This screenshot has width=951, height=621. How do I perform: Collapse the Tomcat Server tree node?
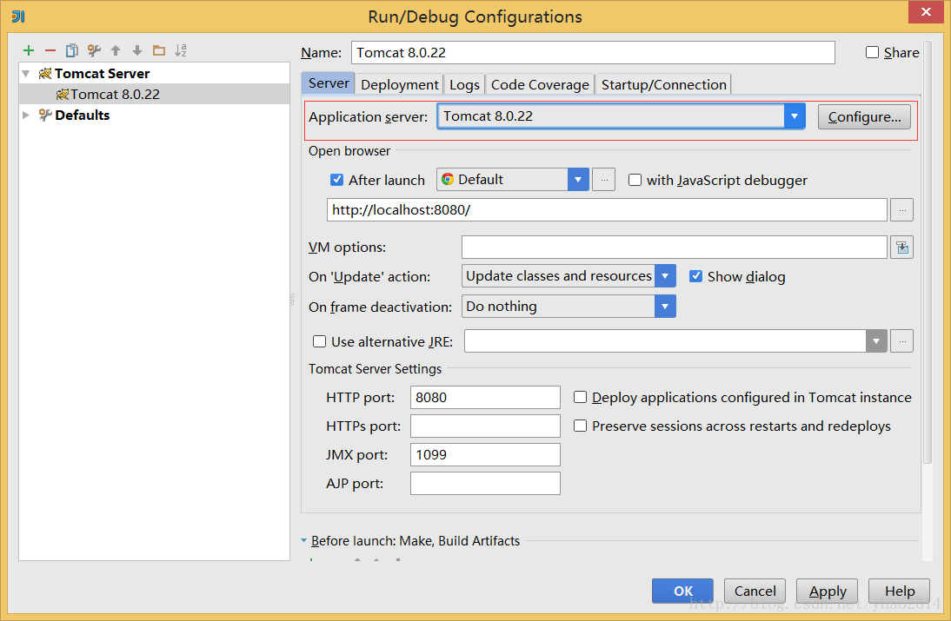(x=26, y=73)
